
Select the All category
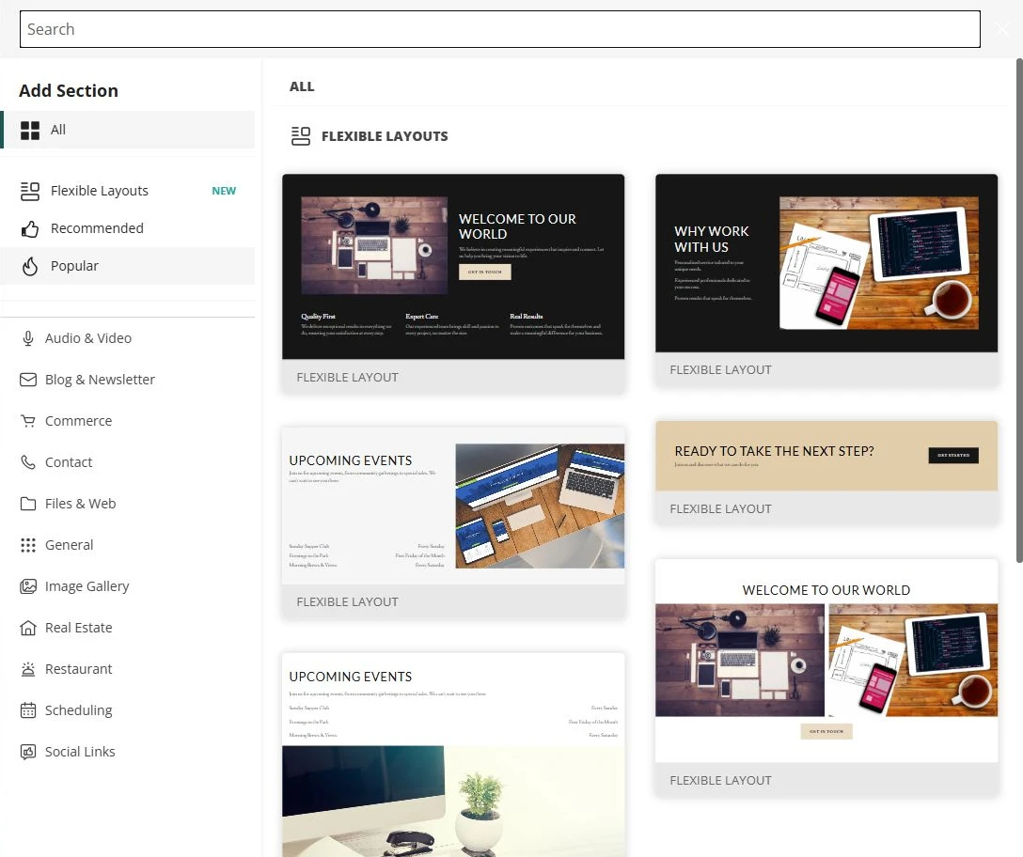[x=128, y=130]
